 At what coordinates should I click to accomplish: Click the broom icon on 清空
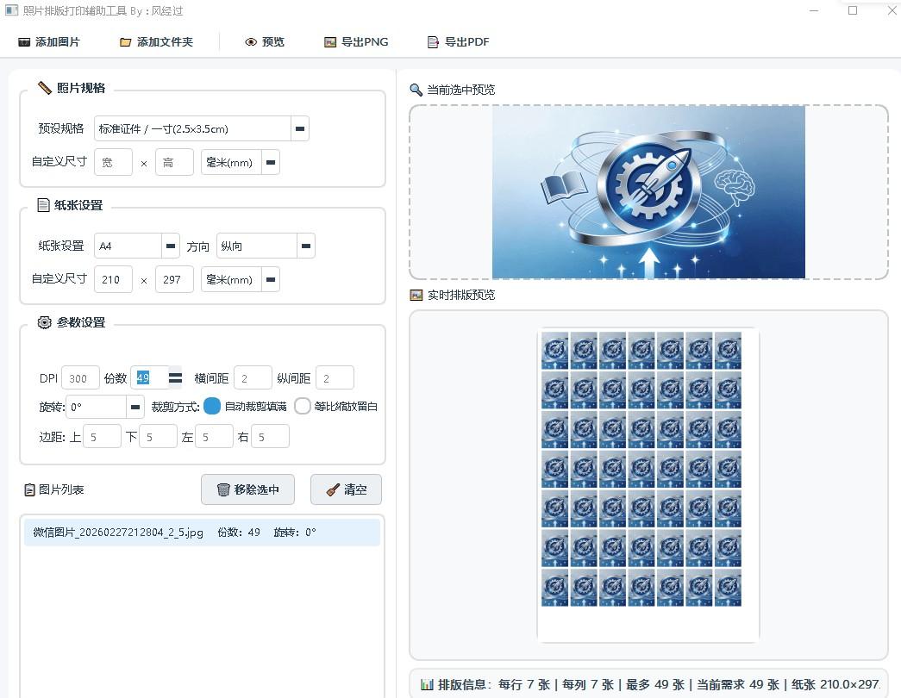pyautogui.click(x=332, y=489)
